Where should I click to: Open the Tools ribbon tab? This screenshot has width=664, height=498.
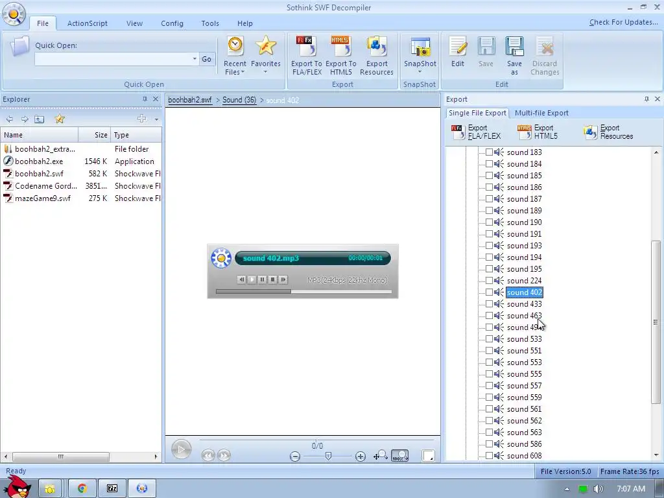[210, 23]
